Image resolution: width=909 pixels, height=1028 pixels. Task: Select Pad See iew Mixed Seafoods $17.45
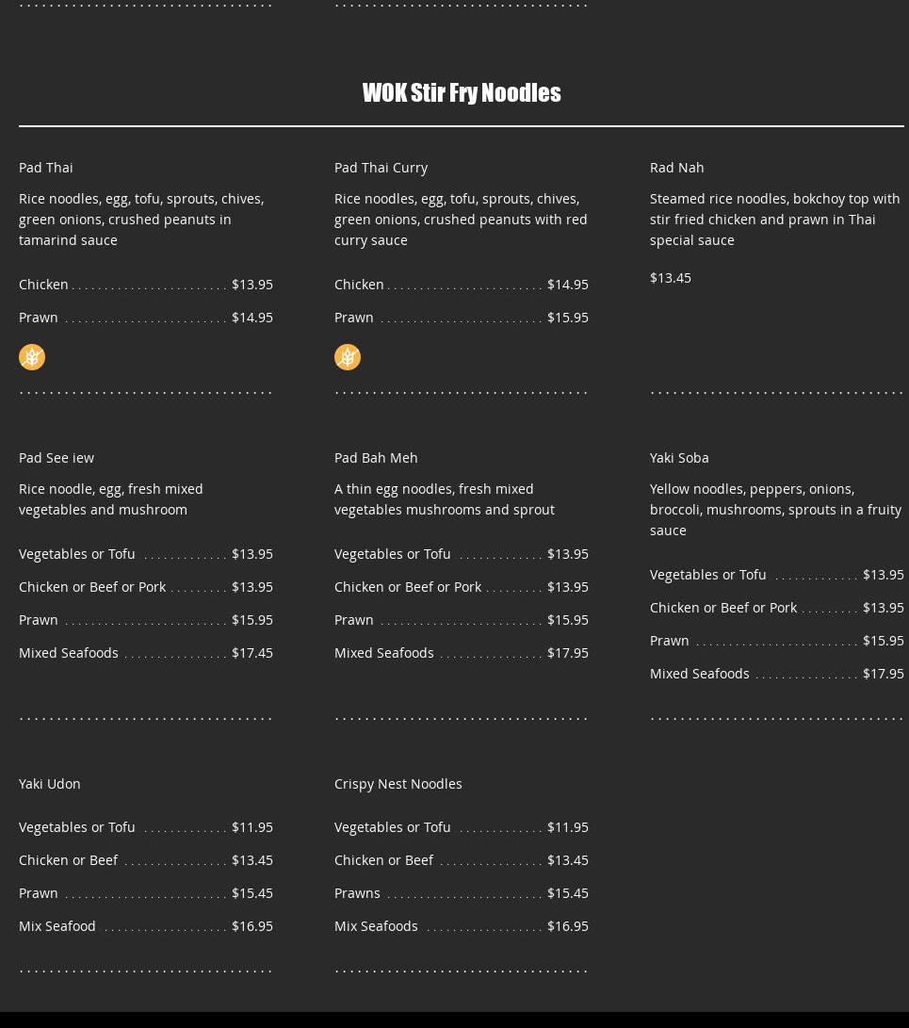click(x=252, y=653)
